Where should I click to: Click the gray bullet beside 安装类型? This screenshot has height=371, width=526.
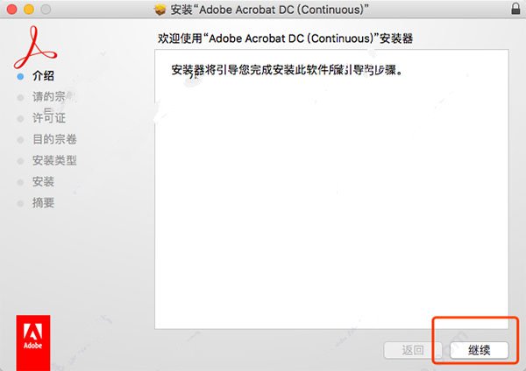point(20,161)
